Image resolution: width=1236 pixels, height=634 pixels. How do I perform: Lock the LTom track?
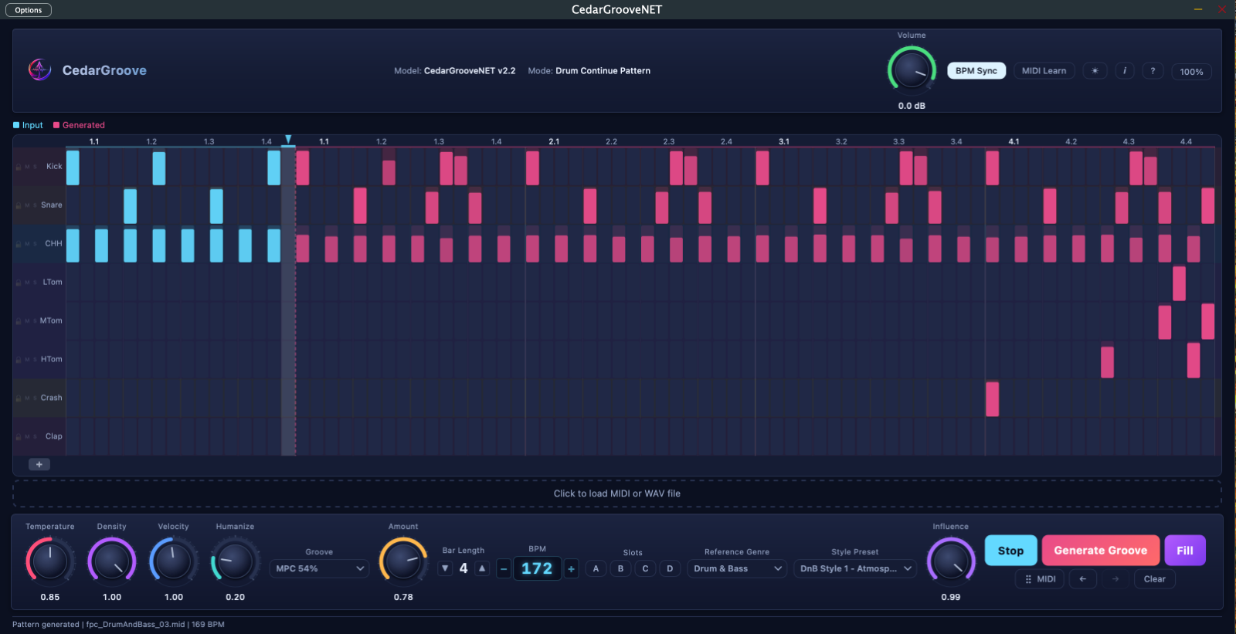point(19,283)
